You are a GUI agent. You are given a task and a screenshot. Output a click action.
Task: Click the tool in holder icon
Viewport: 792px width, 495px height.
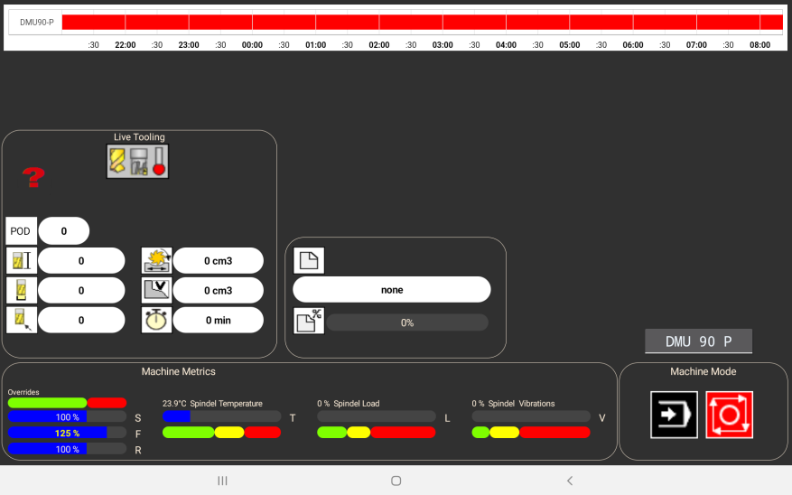point(21,291)
